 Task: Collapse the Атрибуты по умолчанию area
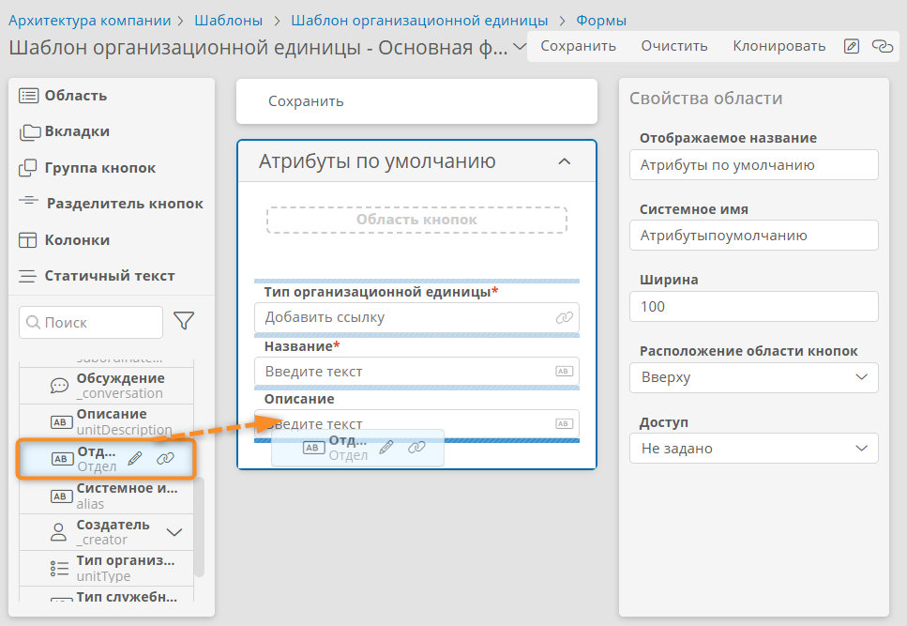click(565, 161)
